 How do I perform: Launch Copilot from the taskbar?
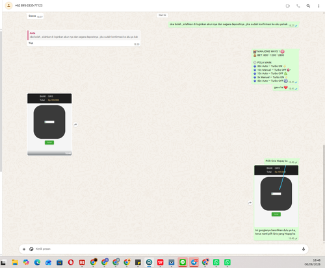(26, 262)
